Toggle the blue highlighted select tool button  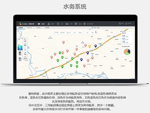pos(20,48)
